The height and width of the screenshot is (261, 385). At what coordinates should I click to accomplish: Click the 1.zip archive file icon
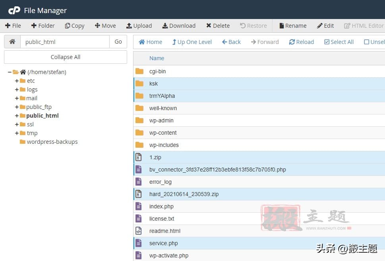pyautogui.click(x=139, y=157)
